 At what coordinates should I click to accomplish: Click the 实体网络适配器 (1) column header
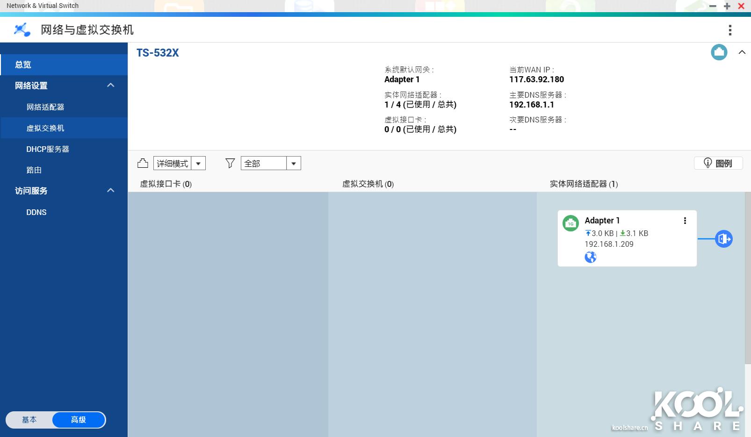coord(584,184)
